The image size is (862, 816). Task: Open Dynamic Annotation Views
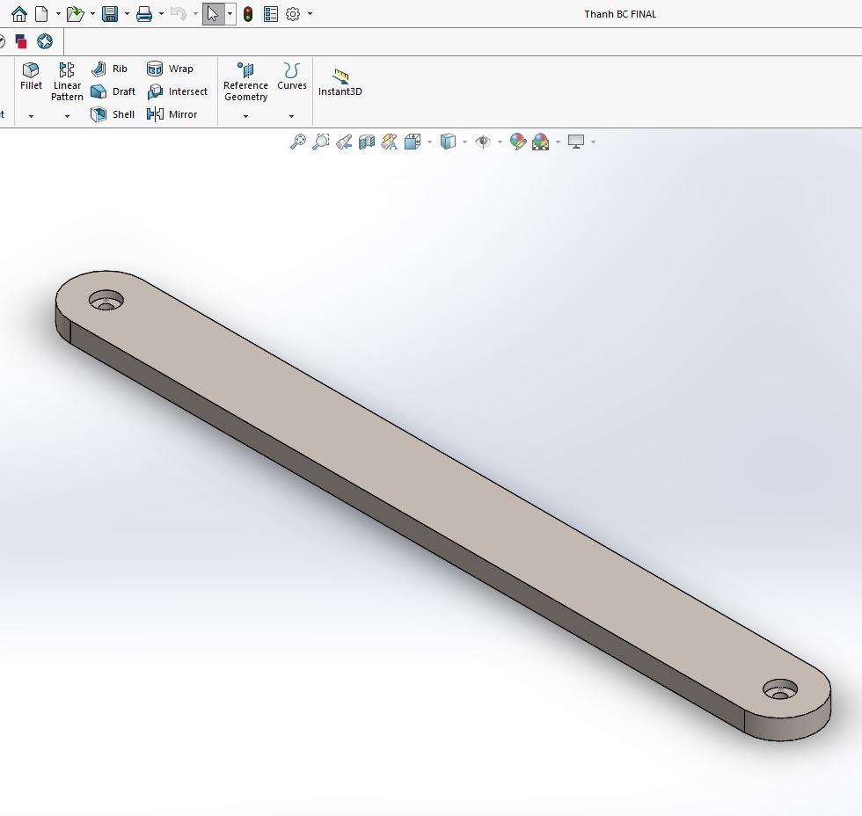point(389,142)
